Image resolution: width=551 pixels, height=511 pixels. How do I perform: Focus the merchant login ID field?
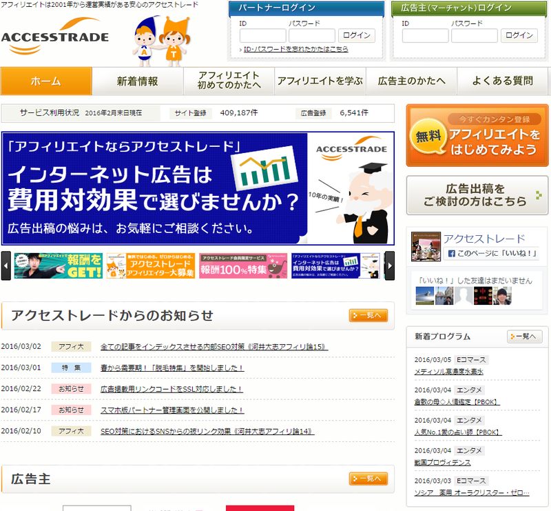pyautogui.click(x=425, y=36)
